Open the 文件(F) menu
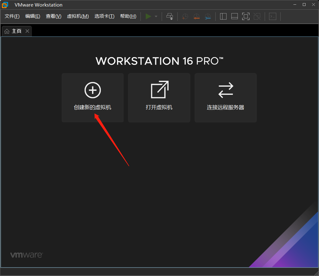The height and width of the screenshot is (276, 319). 12,16
